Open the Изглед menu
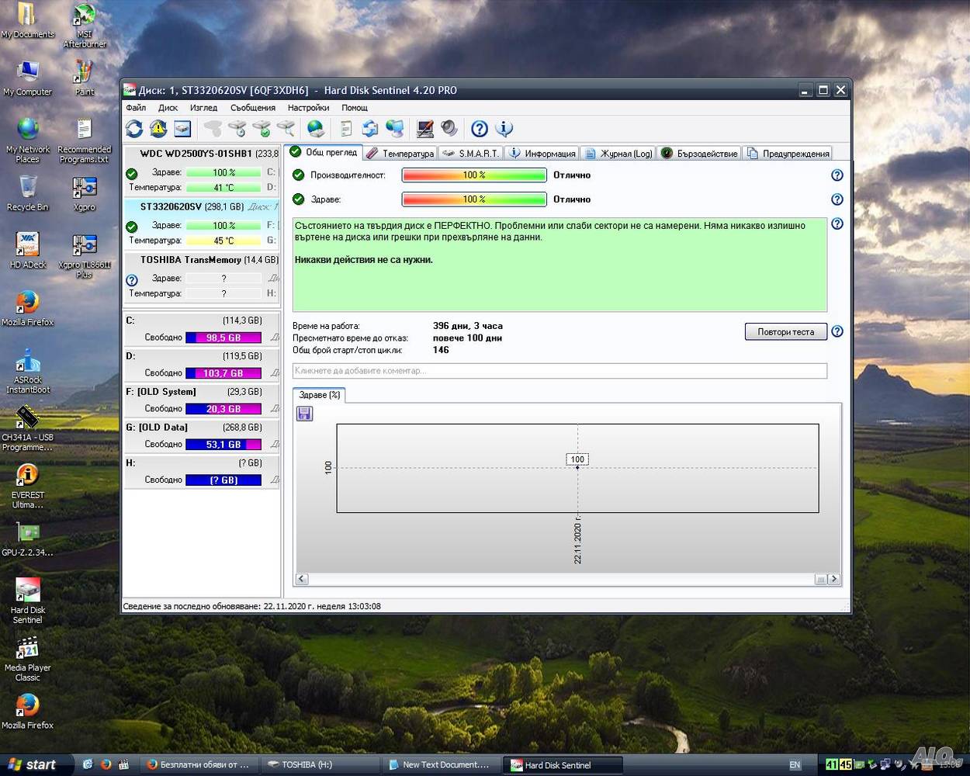 point(204,108)
